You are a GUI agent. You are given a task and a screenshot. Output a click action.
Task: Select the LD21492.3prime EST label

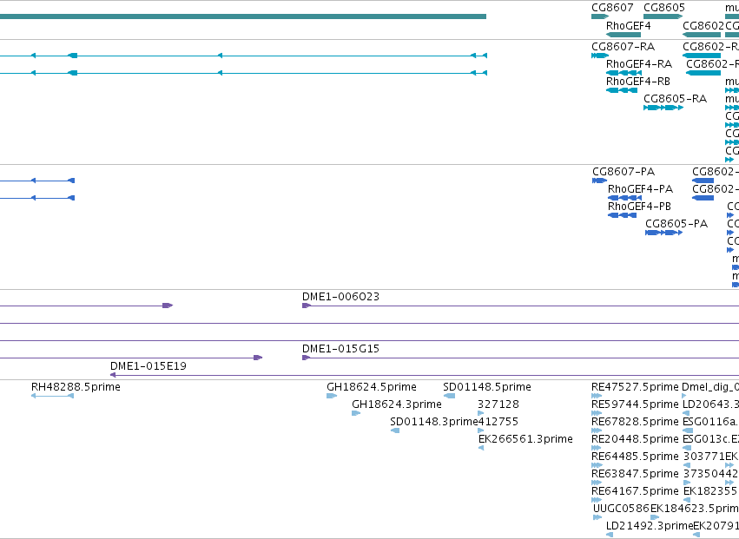(650, 526)
